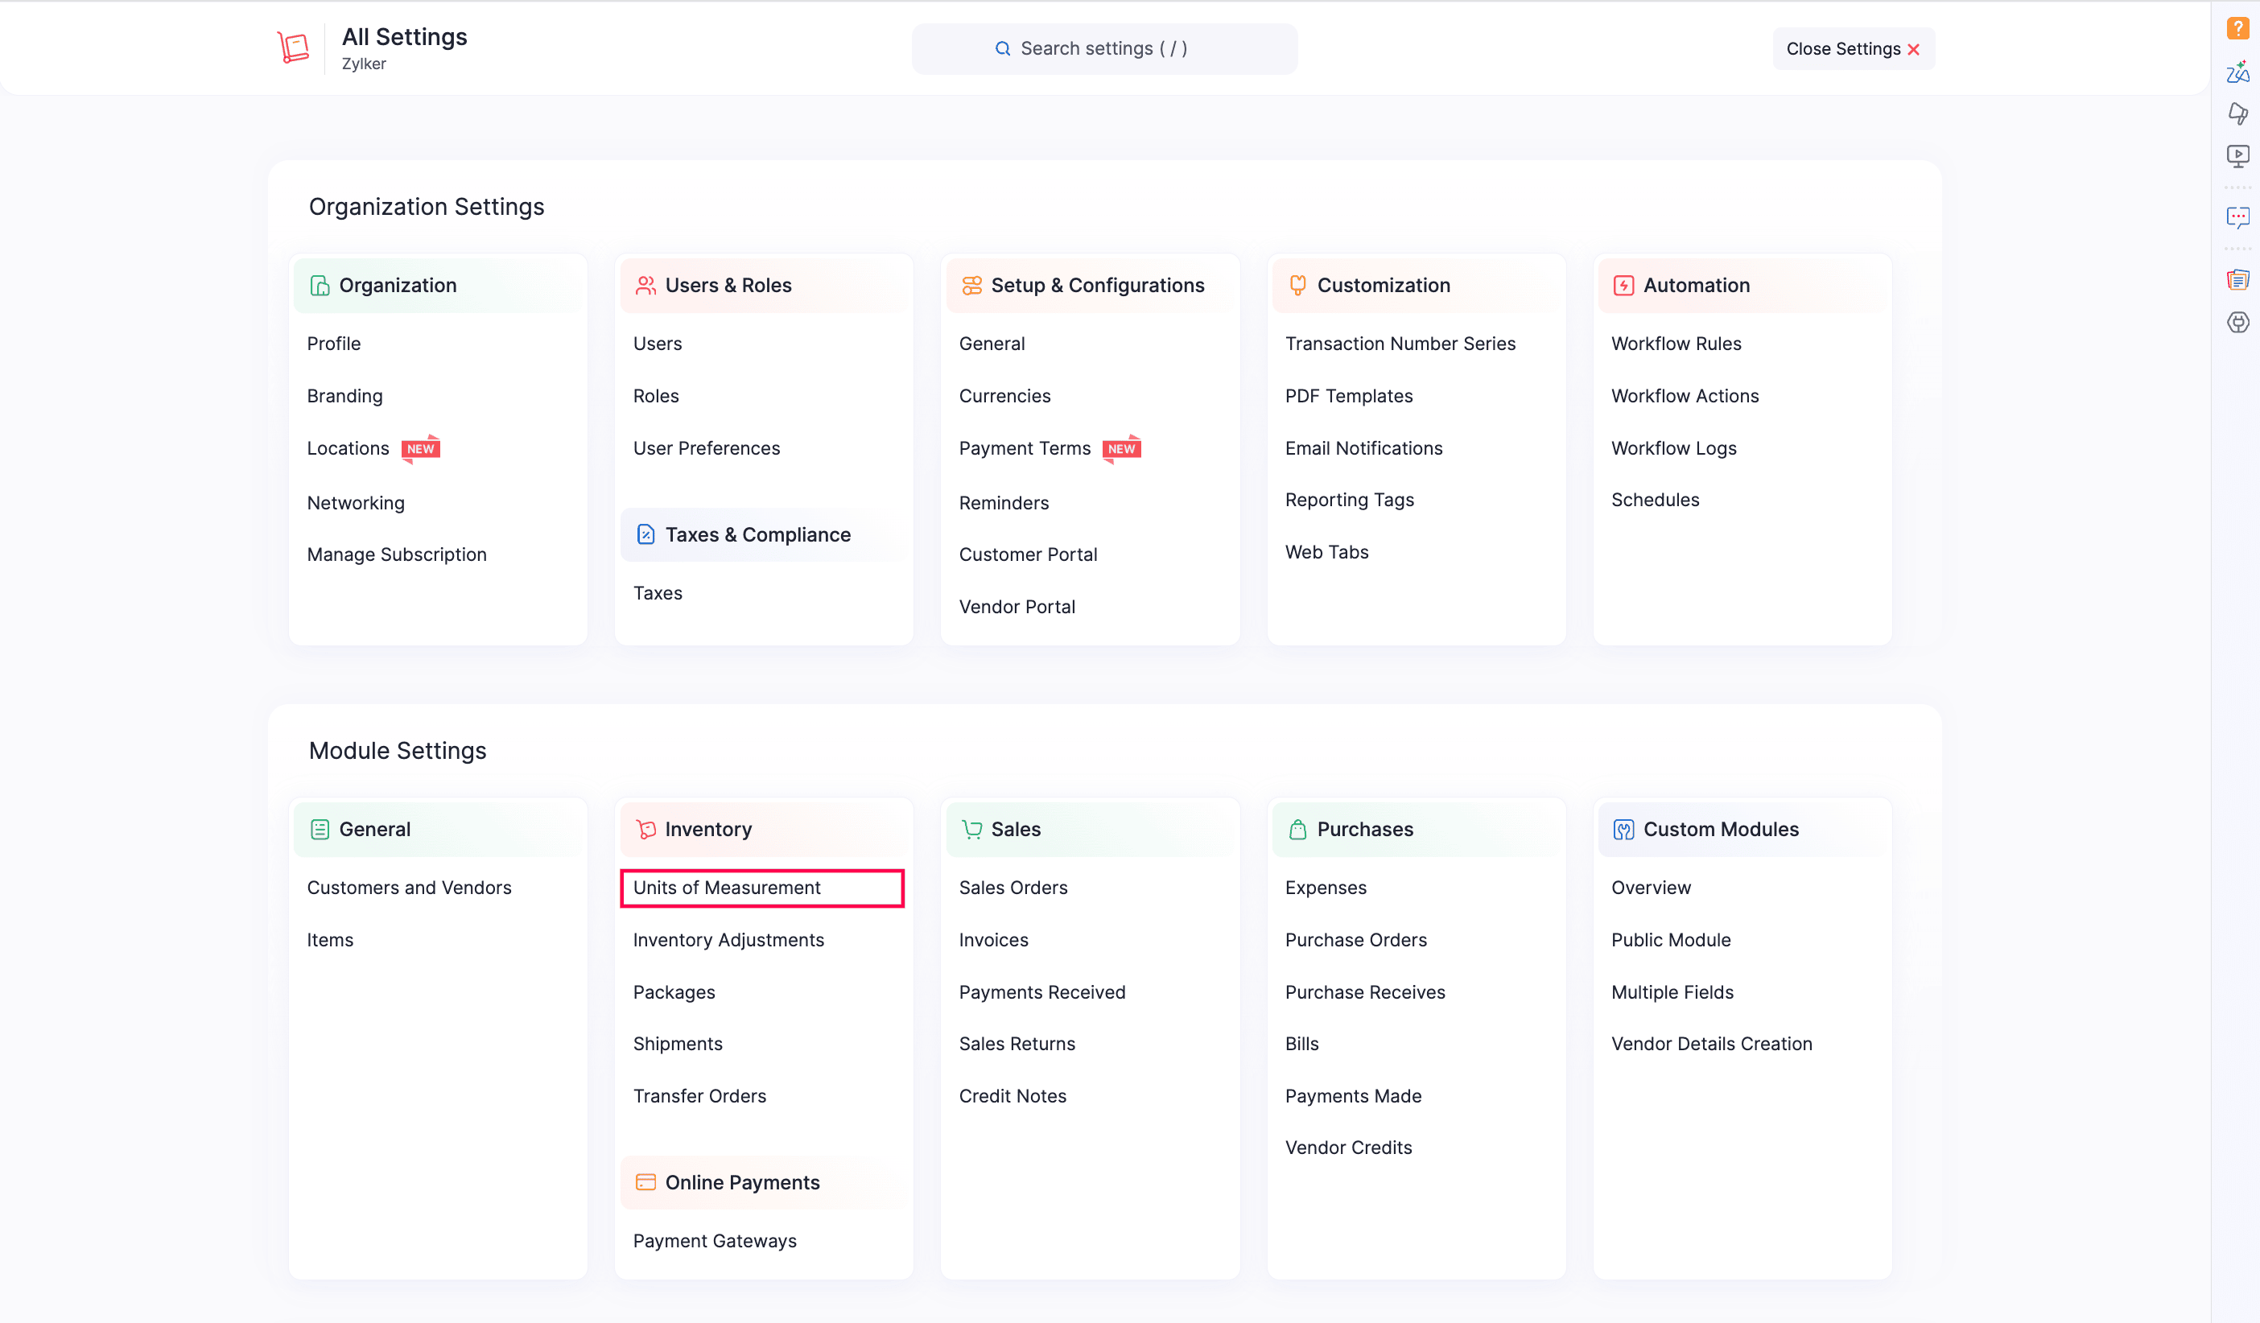Open the orange help question mark icon
The image size is (2260, 1323).
(2237, 29)
